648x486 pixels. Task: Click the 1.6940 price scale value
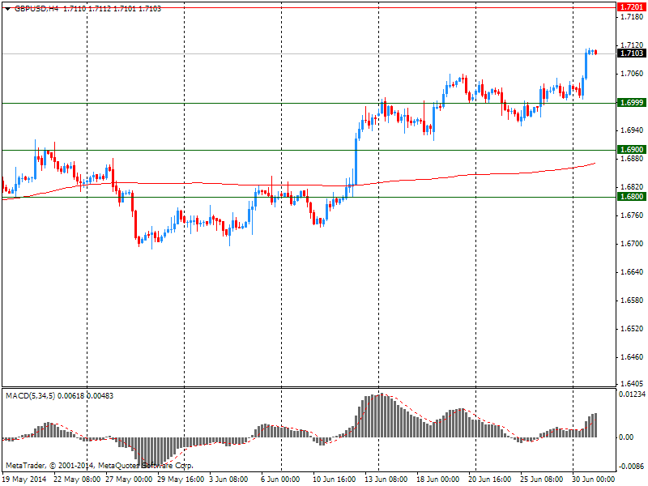633,130
